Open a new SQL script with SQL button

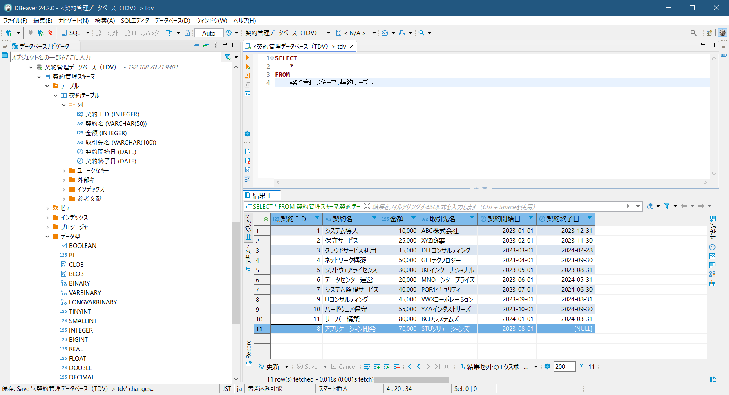(x=71, y=33)
